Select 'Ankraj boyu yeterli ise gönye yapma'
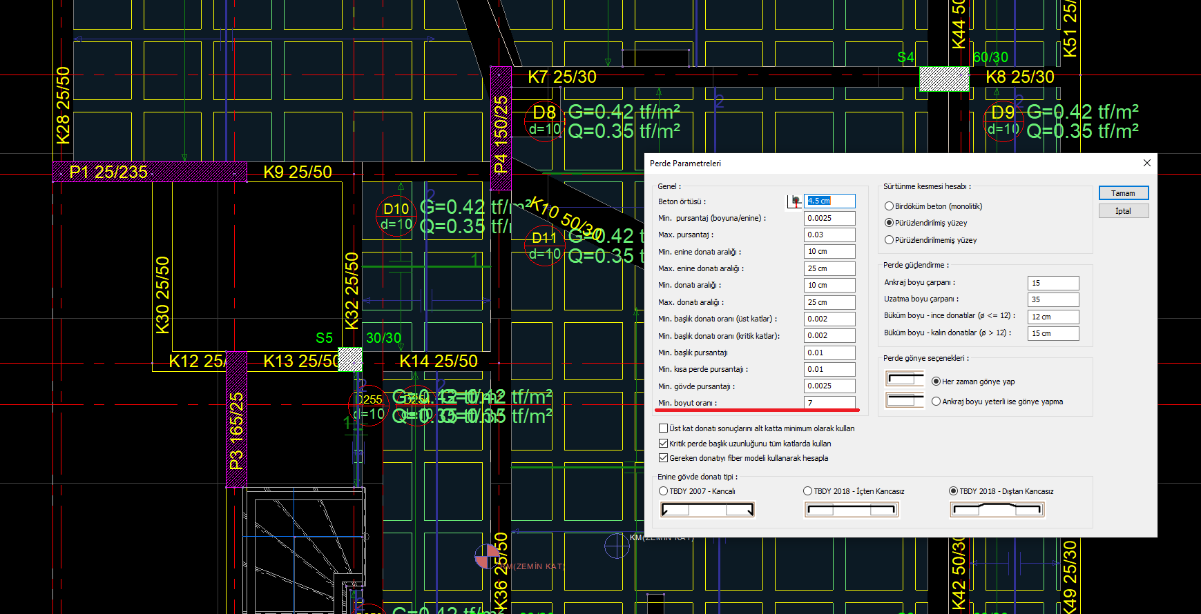The height and width of the screenshot is (614, 1201). [x=936, y=402]
